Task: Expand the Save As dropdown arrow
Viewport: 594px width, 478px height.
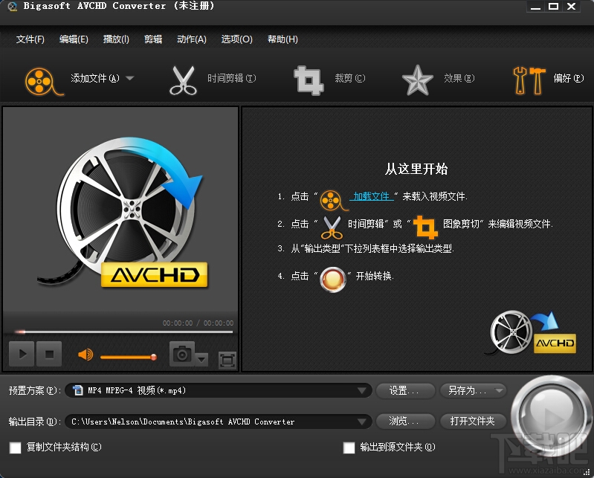Action: (499, 390)
